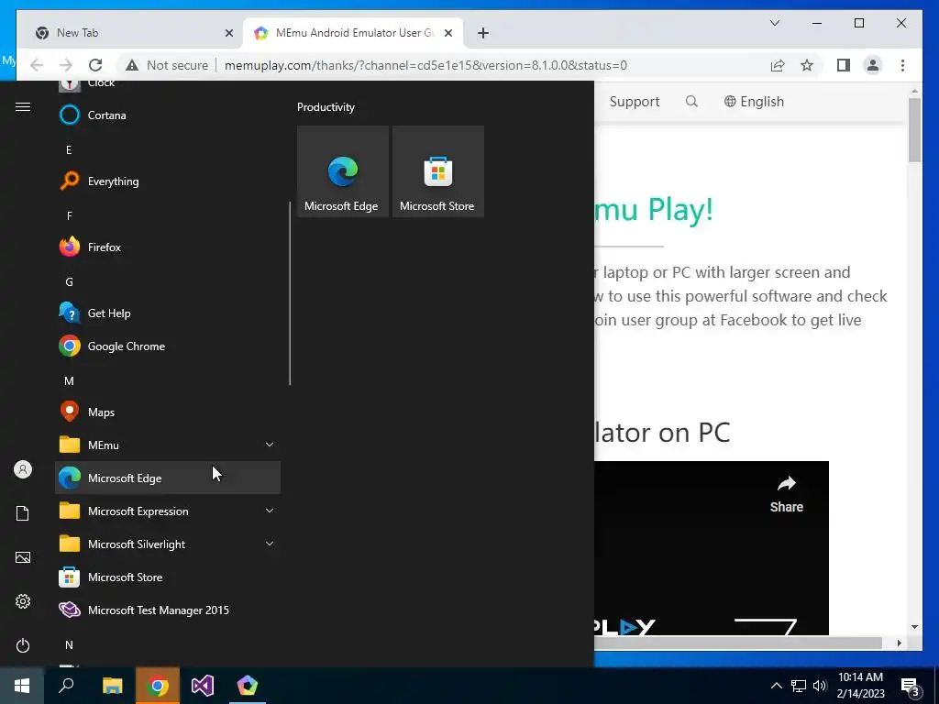939x704 pixels.
Task: Launch Cortana from the app list
Action: [168, 115]
